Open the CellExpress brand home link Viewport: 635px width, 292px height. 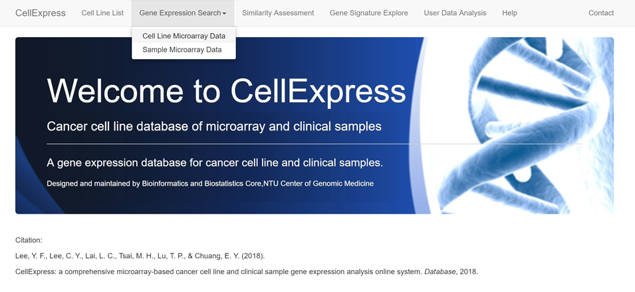coord(40,13)
